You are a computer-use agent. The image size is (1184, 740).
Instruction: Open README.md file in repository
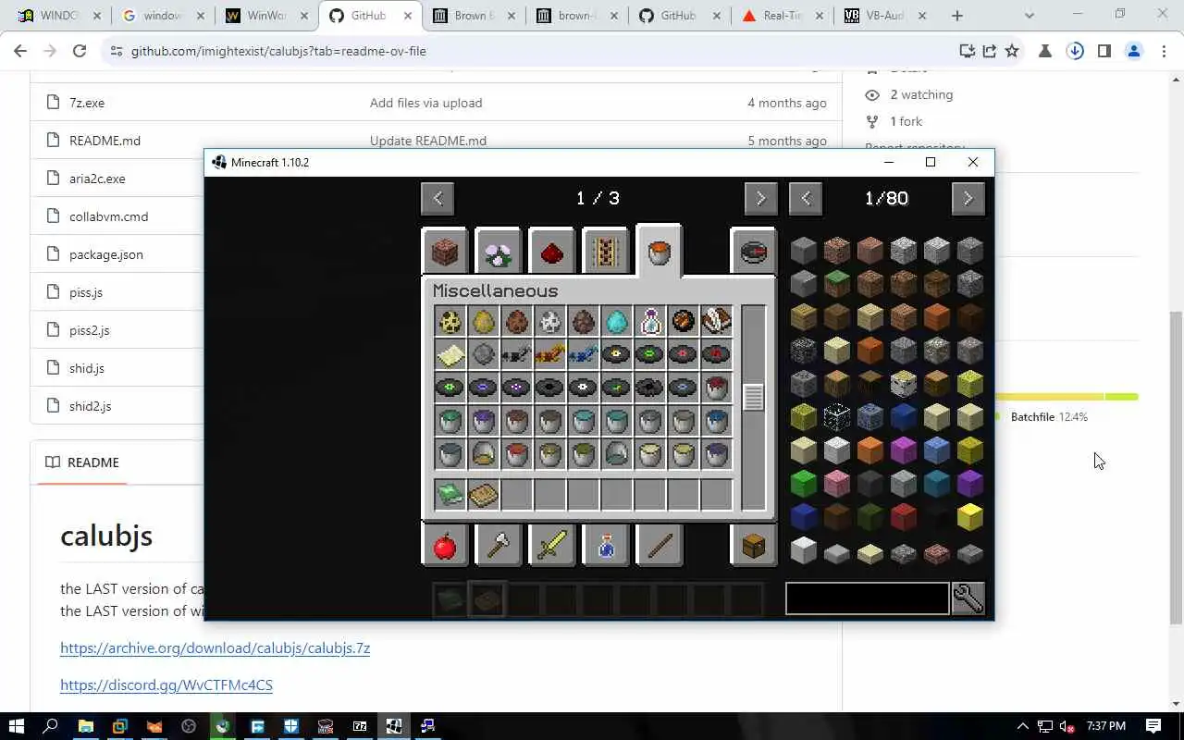pyautogui.click(x=105, y=141)
